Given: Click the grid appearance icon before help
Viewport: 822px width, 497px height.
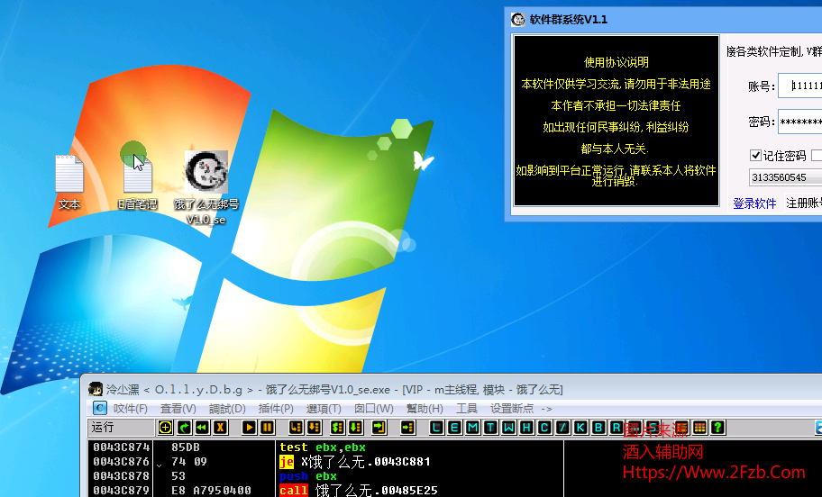Looking at the screenshot, I should [699, 428].
